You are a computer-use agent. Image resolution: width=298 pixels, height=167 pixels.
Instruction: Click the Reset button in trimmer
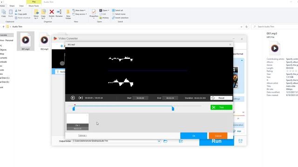pyautogui.click(x=221, y=98)
